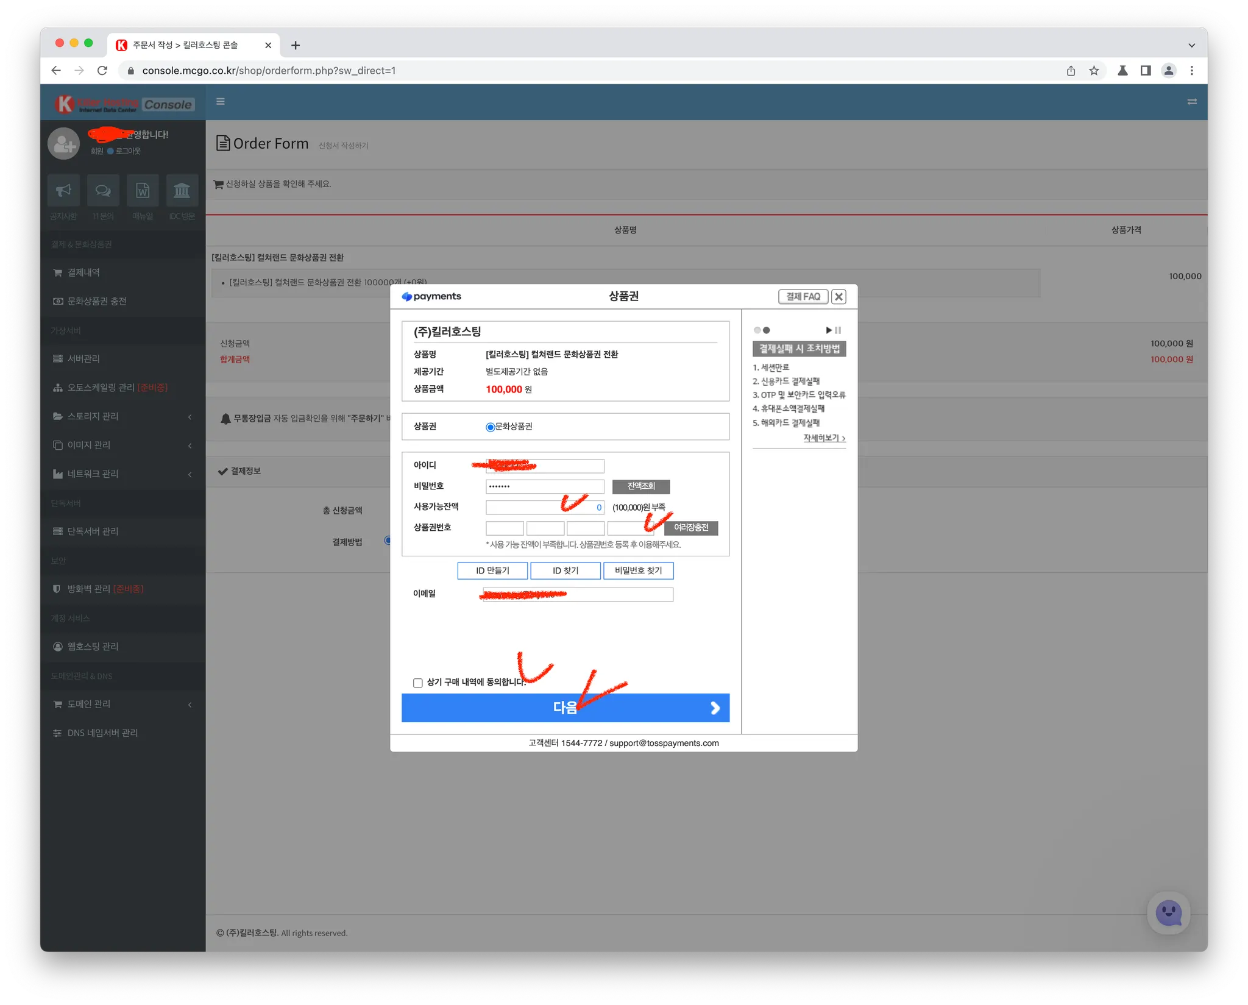The height and width of the screenshot is (1005, 1248).
Task: Click the slideshow play button
Action: click(x=828, y=330)
